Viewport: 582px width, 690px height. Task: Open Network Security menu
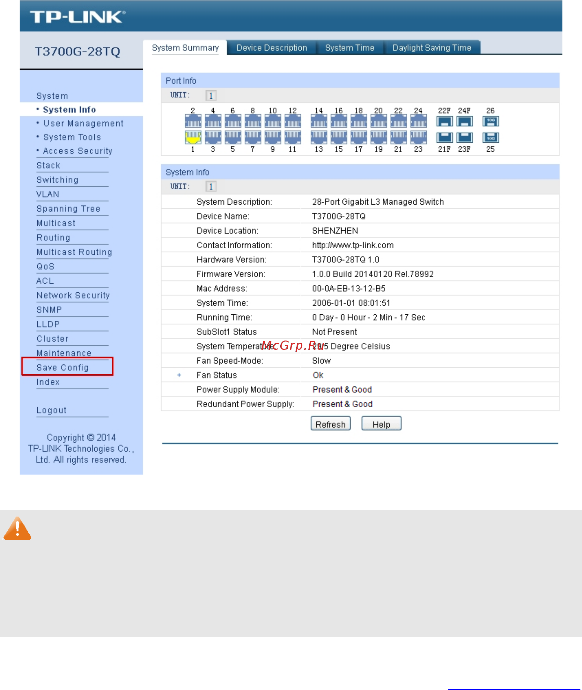pyautogui.click(x=73, y=296)
